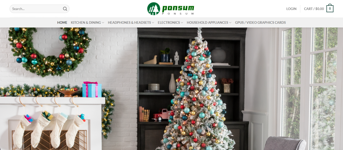Expand the Electronics dropdown chevron
343x150 pixels.
182,23
